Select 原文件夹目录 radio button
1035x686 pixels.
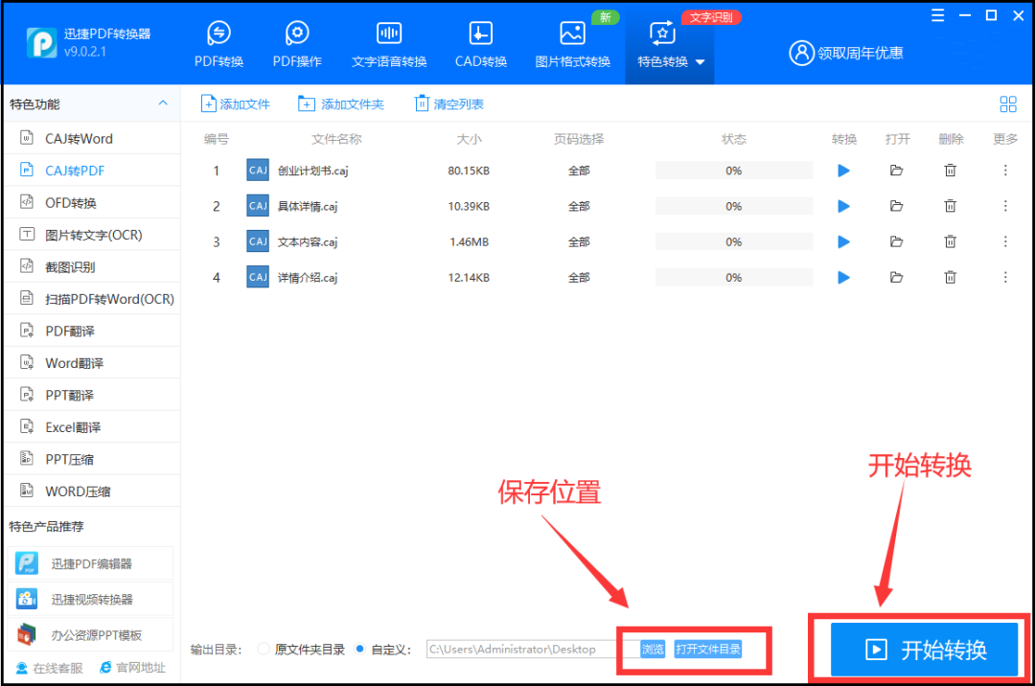click(x=264, y=649)
